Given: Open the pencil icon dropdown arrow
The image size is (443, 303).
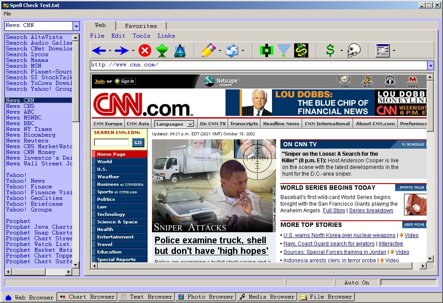Looking at the screenshot, I should pos(220,51).
